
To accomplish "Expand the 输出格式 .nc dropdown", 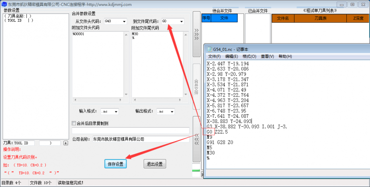I will (x=166, y=111).
